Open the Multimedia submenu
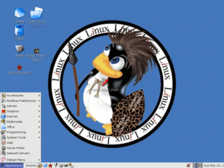224x168 pixels. (21, 121)
